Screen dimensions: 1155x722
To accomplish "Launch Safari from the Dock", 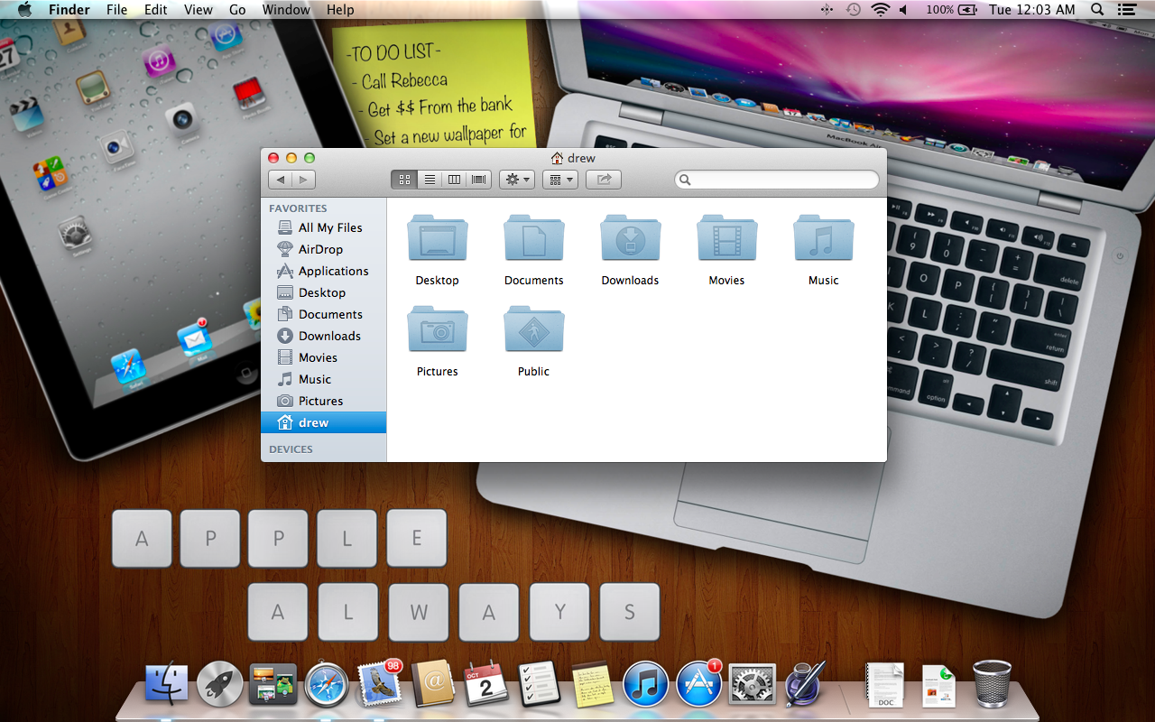I will [327, 683].
